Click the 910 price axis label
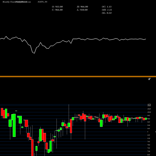 149,125
